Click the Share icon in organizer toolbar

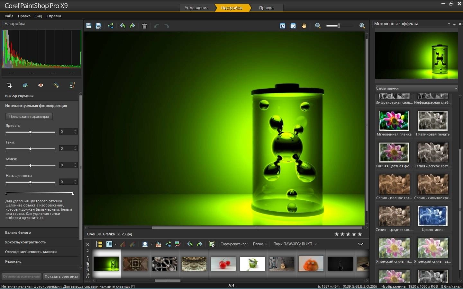pos(168,244)
